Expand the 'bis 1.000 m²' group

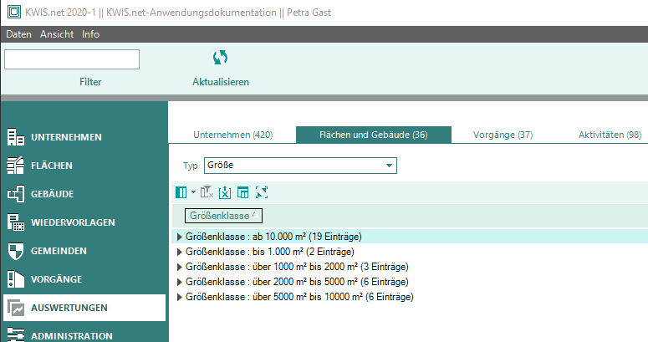tap(179, 252)
